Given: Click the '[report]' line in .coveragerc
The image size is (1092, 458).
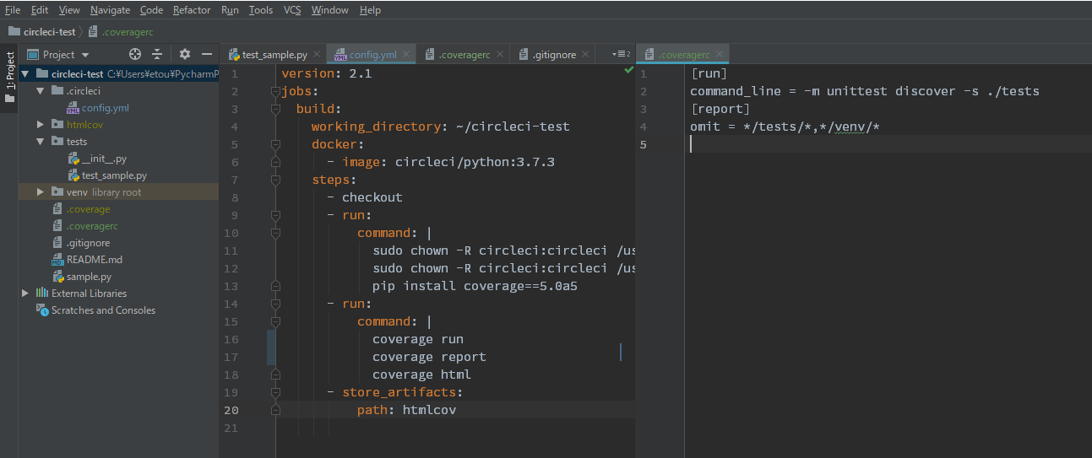Looking at the screenshot, I should tap(720, 109).
